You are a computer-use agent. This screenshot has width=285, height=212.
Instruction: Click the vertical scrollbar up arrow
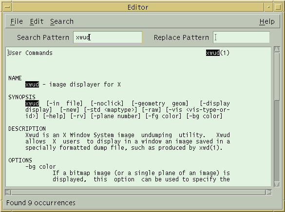tap(277, 50)
